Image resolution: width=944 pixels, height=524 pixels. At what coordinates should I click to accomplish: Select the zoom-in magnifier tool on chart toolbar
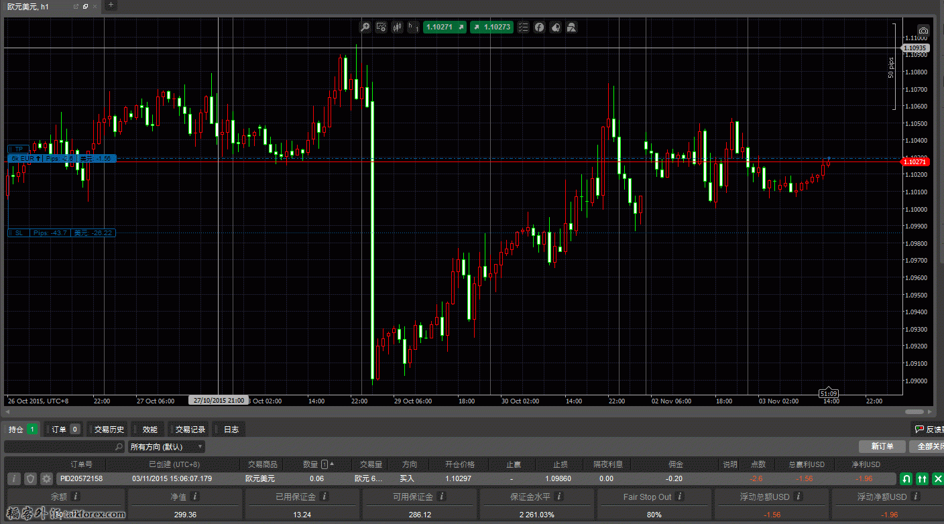[x=365, y=27]
